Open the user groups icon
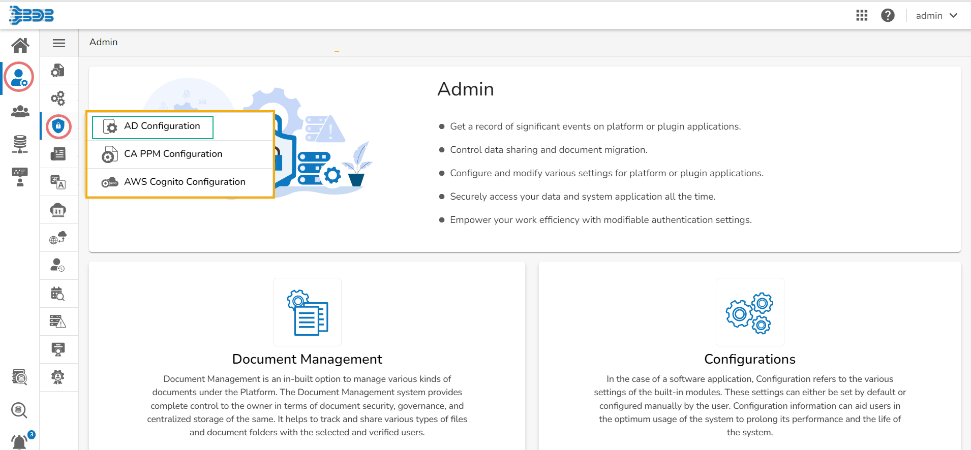This screenshot has height=450, width=971. click(20, 111)
